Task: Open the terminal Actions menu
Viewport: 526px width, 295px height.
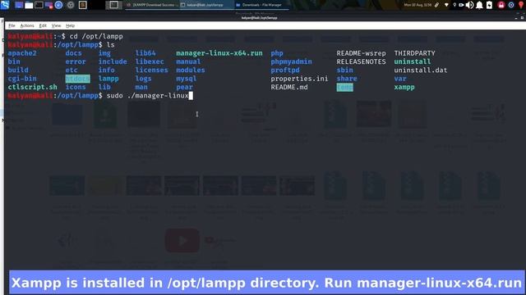Action: coord(27,25)
